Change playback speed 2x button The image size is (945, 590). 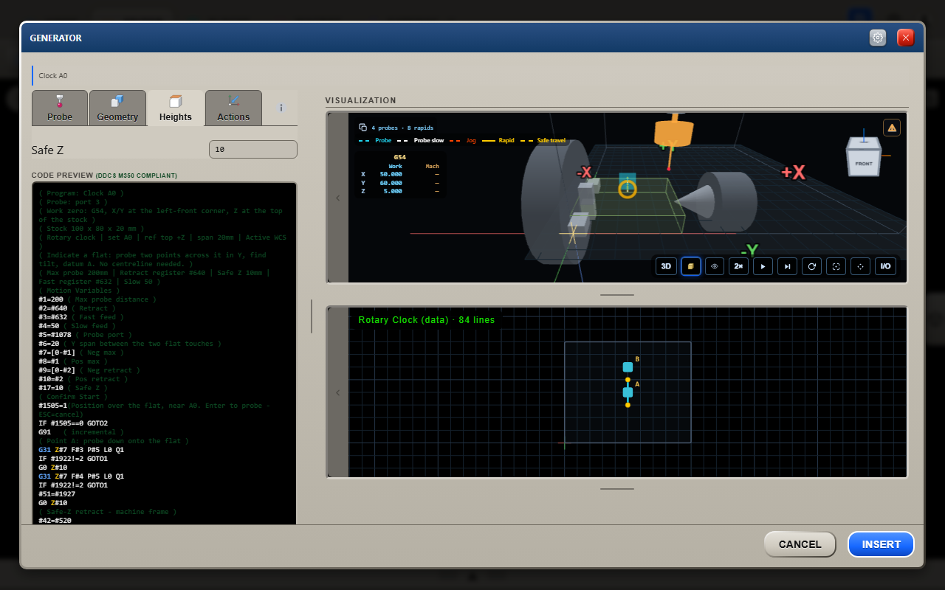739,266
